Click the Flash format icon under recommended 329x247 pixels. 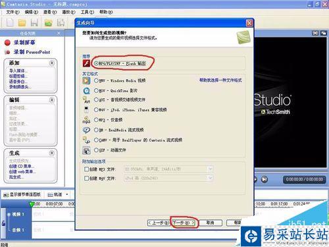tap(86, 63)
